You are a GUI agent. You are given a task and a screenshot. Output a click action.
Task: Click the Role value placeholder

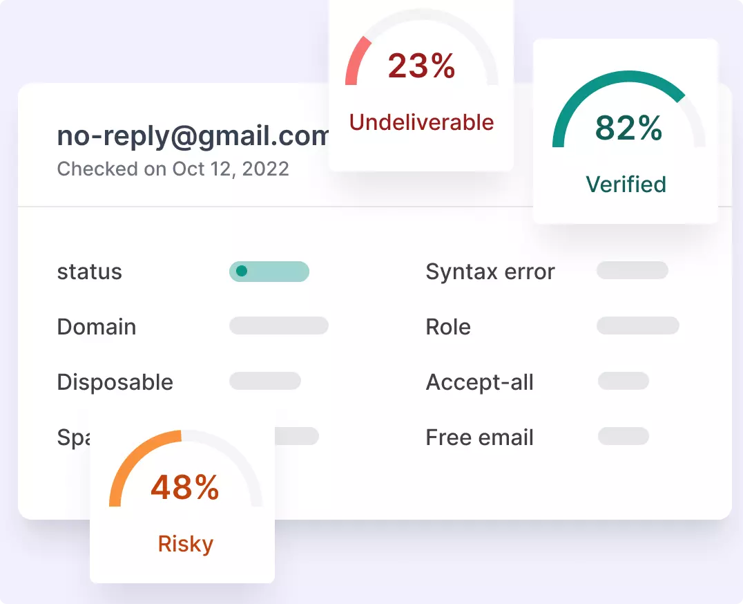coord(638,325)
